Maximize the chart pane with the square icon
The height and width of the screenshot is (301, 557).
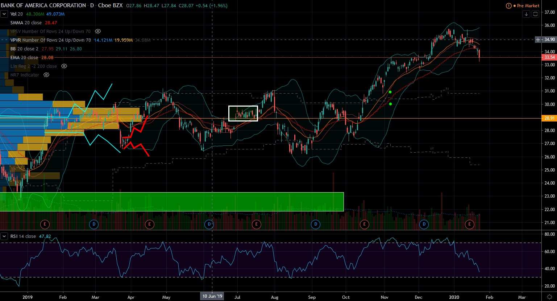(536, 14)
